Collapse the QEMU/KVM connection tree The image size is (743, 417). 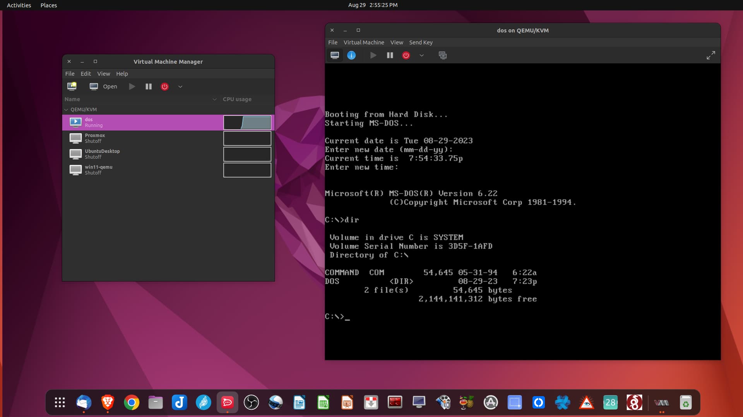tap(66, 109)
